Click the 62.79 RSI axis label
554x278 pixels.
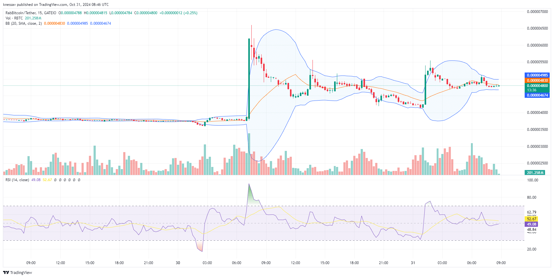click(x=531, y=212)
